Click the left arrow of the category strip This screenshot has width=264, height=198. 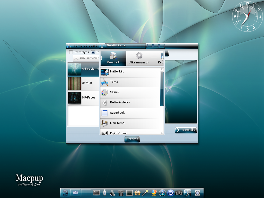point(102,58)
